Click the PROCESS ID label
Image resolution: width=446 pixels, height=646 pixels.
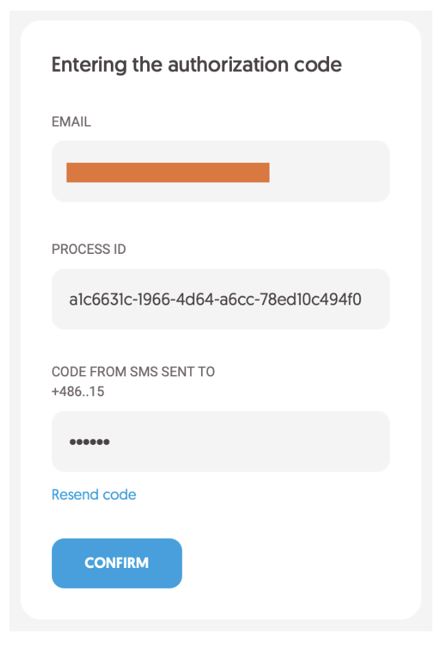(89, 250)
